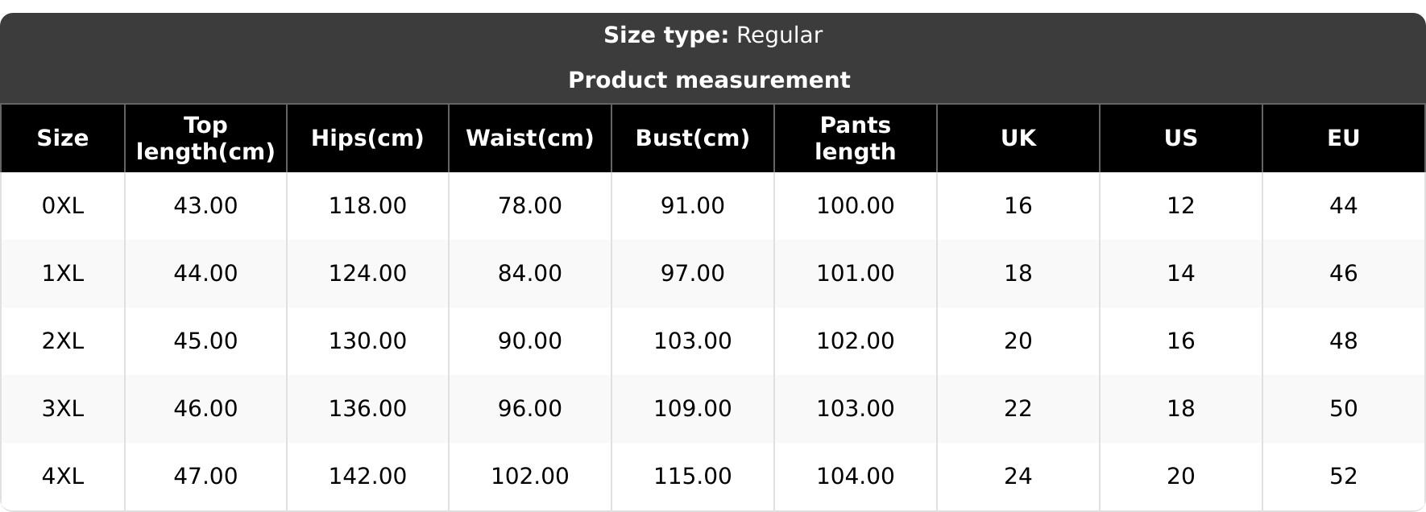This screenshot has width=1426, height=512.
Task: Click the 118.00 hips value for 0XL
Action: tap(367, 206)
